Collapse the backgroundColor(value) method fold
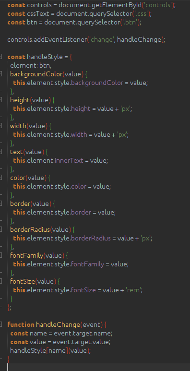The width and height of the screenshot is (190, 371). [x=0, y=74]
